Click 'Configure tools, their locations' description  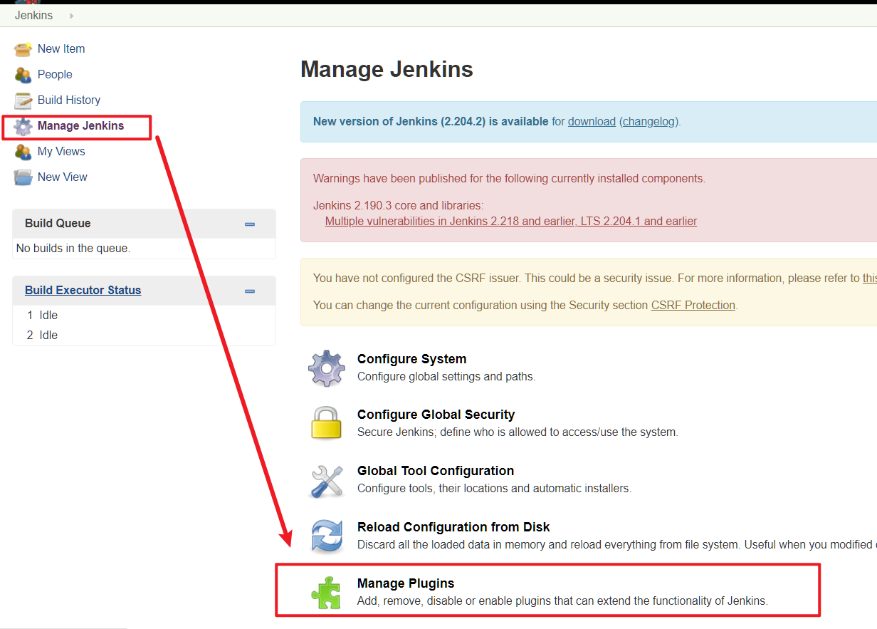coord(494,488)
